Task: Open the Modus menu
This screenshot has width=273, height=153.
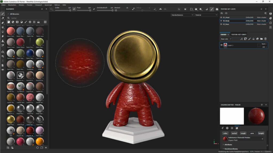Action: [x=21, y=5]
